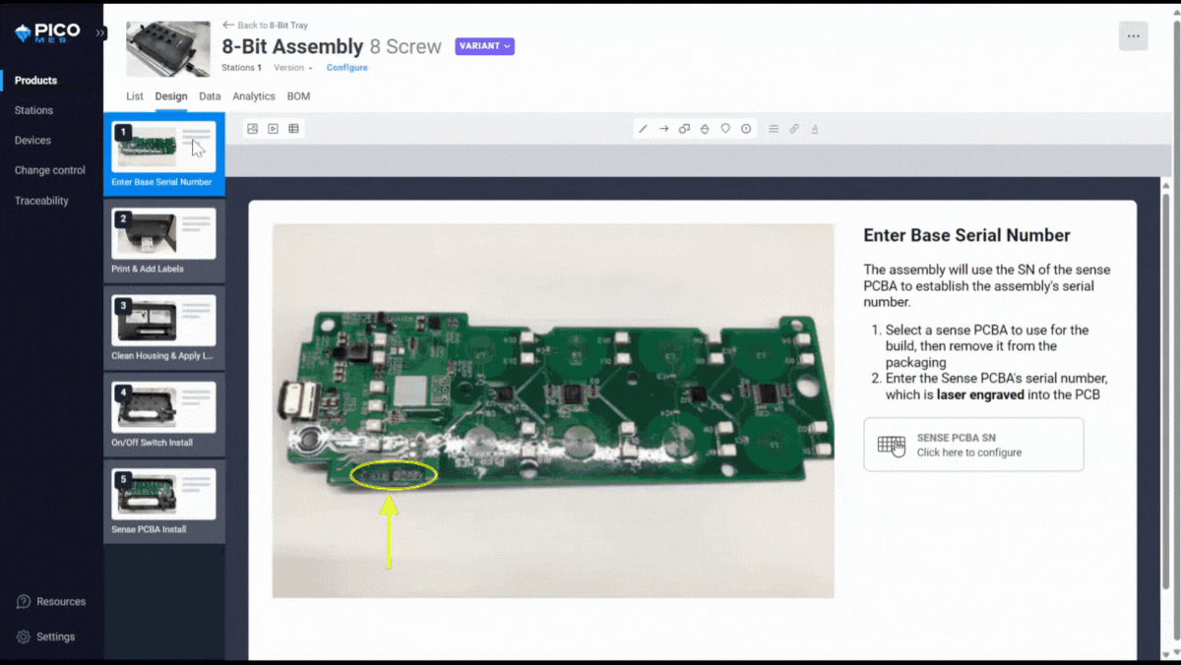Click the insert table icon in the toolbar
The height and width of the screenshot is (665, 1181).
click(293, 129)
